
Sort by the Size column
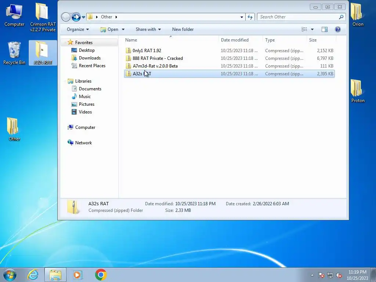pos(321,40)
